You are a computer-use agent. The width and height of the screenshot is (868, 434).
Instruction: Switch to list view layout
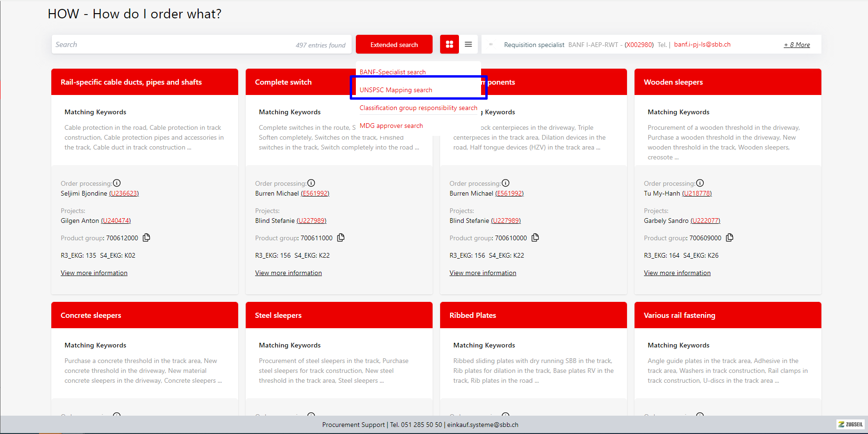(468, 44)
